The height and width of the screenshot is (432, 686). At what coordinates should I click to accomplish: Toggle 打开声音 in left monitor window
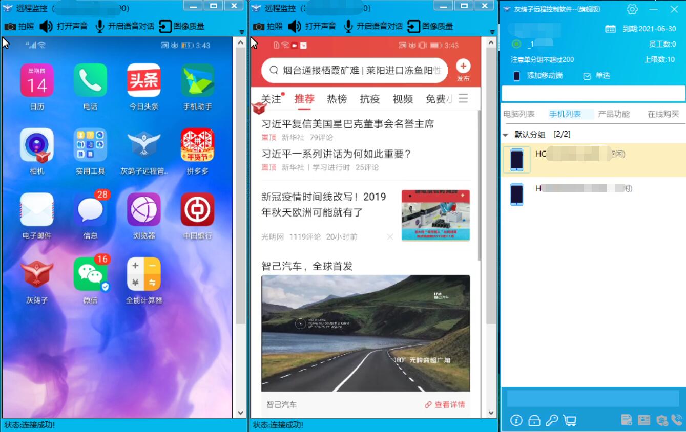(x=64, y=26)
